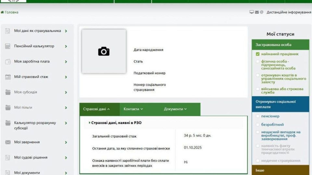Image resolution: width=312 pixels, height=175 pixels.
Task: Check отримувач коштів в управліннях соціального захисту
Action: point(258,75)
